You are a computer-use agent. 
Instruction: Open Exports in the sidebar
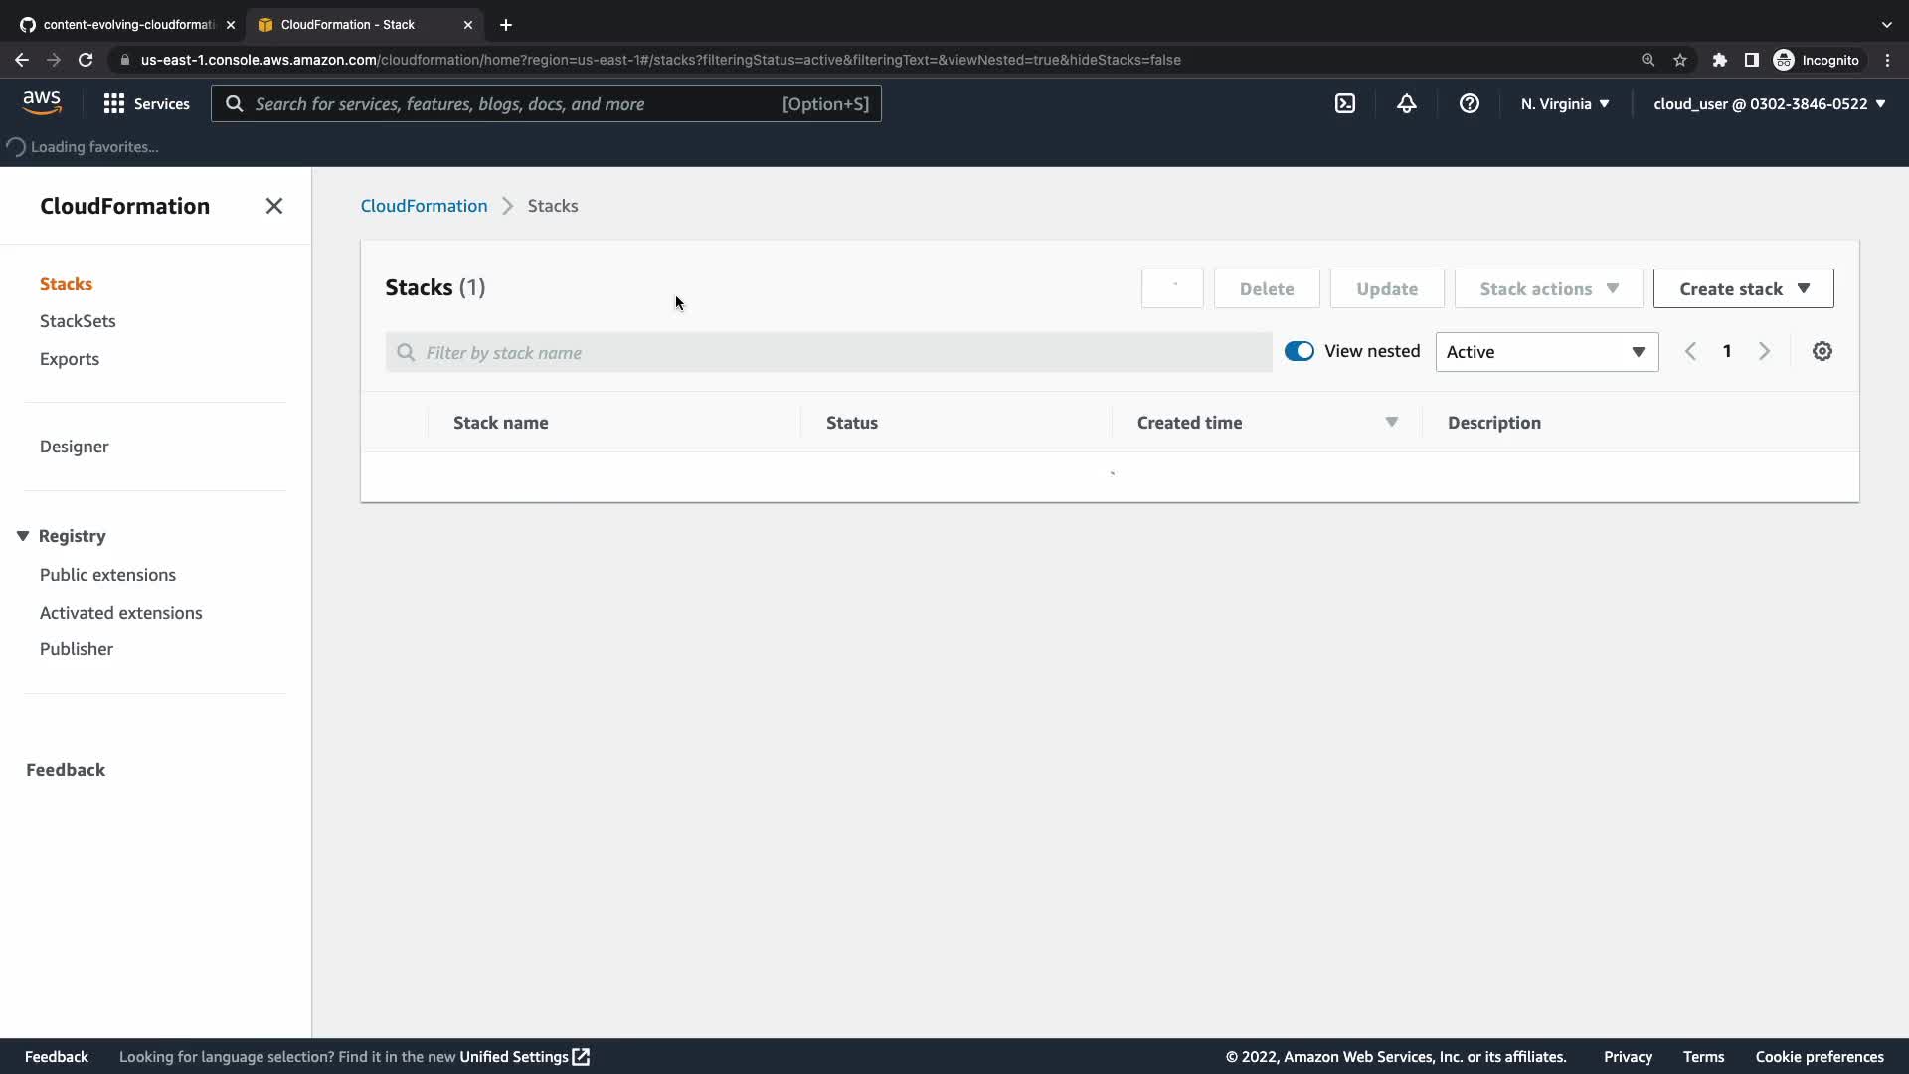(70, 359)
